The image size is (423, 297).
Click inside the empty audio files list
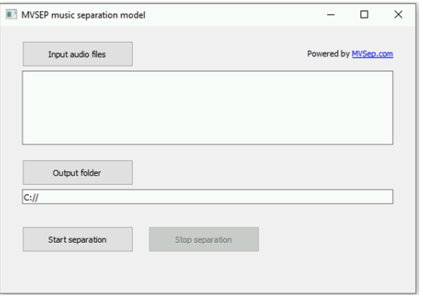coord(207,108)
